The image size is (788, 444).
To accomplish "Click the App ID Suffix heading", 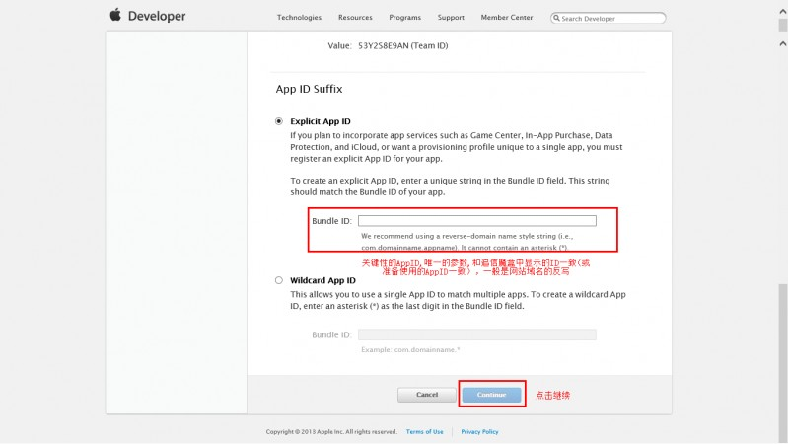I will click(x=309, y=89).
